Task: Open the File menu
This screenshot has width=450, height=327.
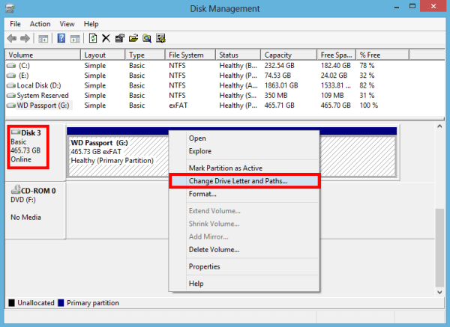Action: click(x=15, y=24)
